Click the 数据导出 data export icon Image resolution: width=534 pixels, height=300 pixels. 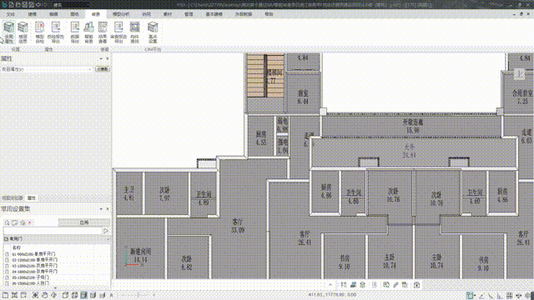75,32
